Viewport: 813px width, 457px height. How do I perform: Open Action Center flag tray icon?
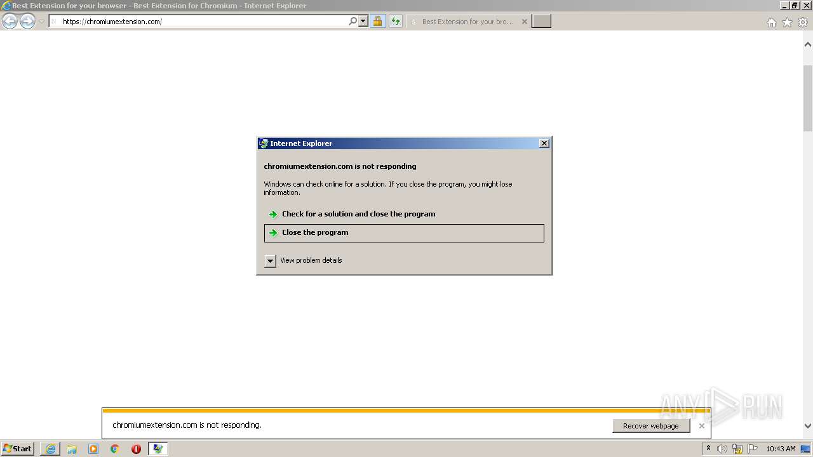coord(753,449)
